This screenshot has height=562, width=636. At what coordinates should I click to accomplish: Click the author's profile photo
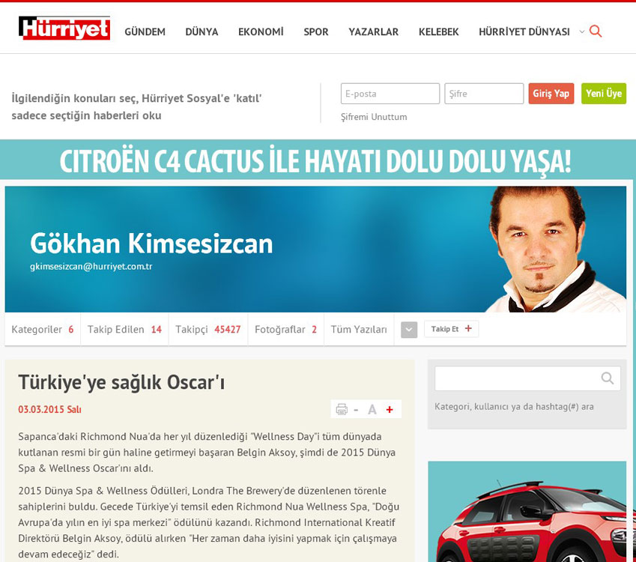coord(556,249)
